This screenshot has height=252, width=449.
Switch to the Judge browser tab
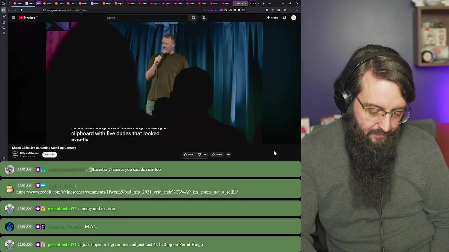tap(202, 3)
